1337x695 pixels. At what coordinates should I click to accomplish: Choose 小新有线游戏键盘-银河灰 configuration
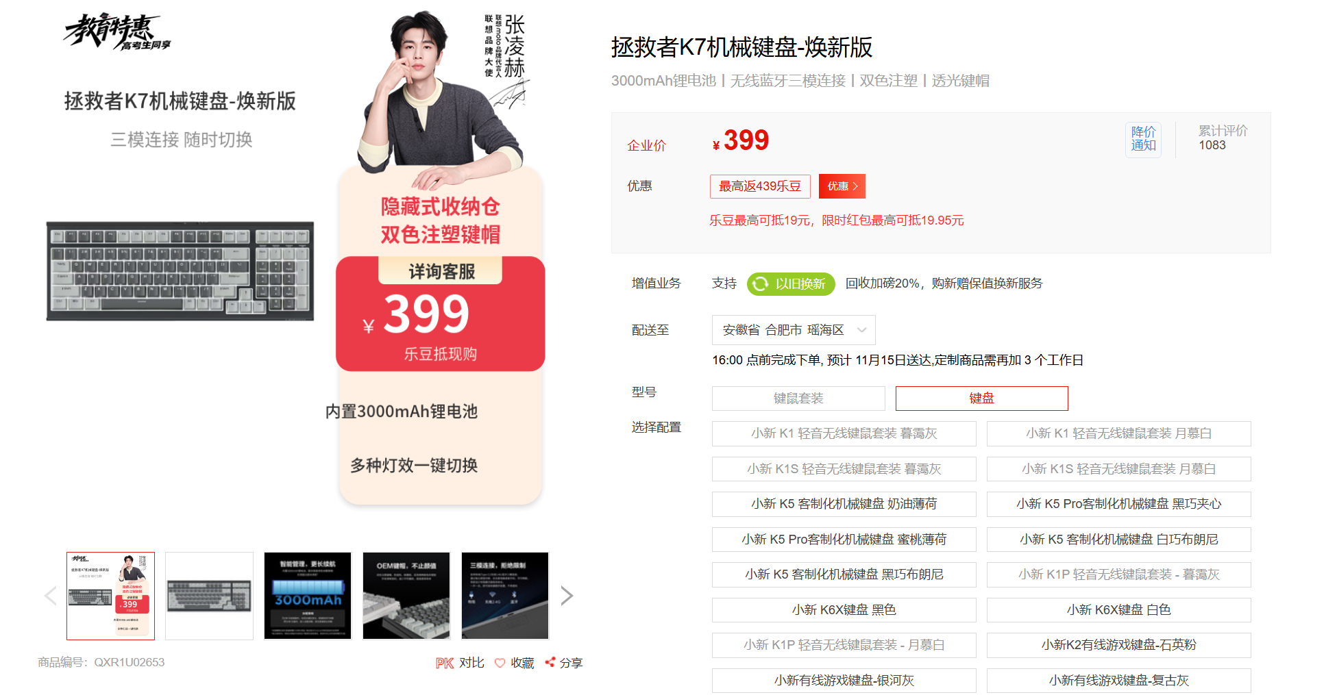point(844,681)
